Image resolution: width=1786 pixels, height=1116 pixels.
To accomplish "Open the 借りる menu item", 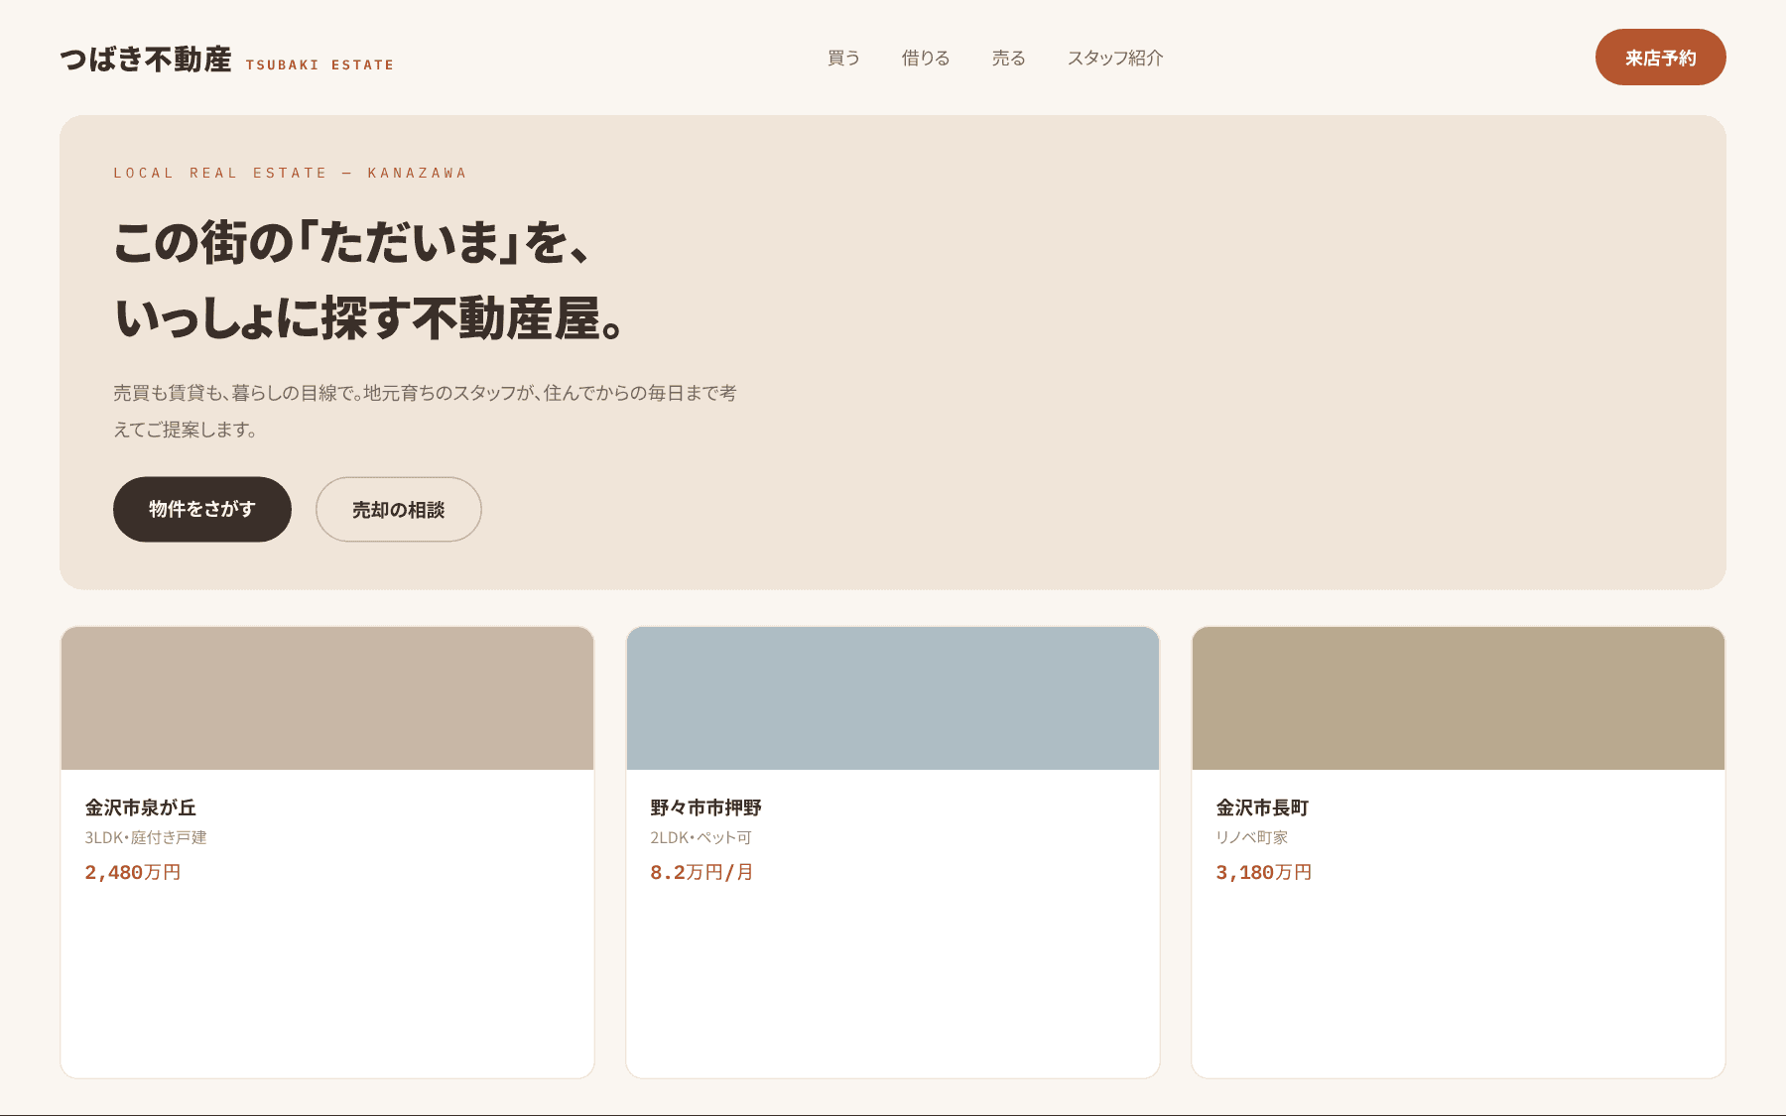I will (926, 58).
